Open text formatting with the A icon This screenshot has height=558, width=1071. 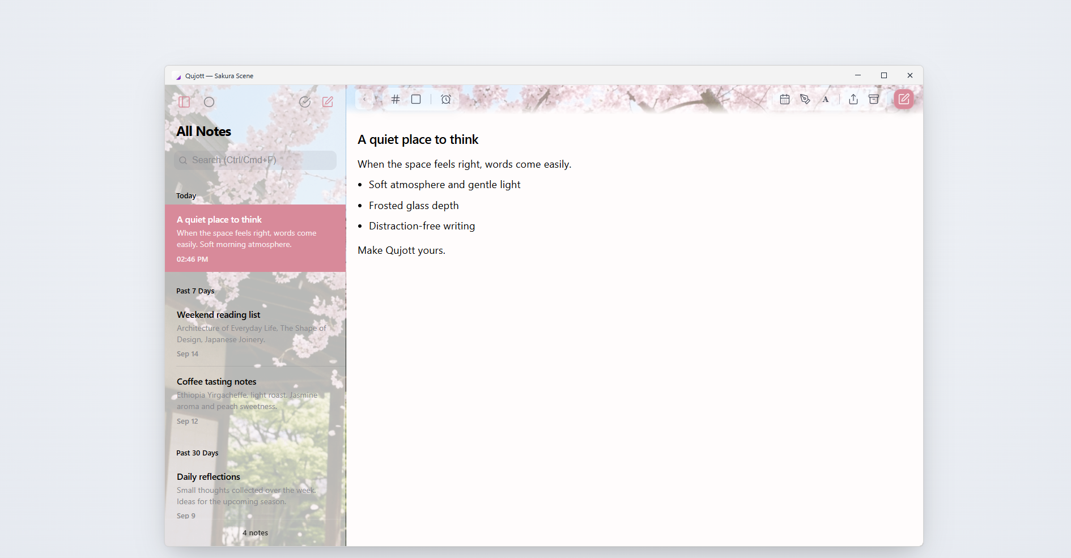click(826, 99)
